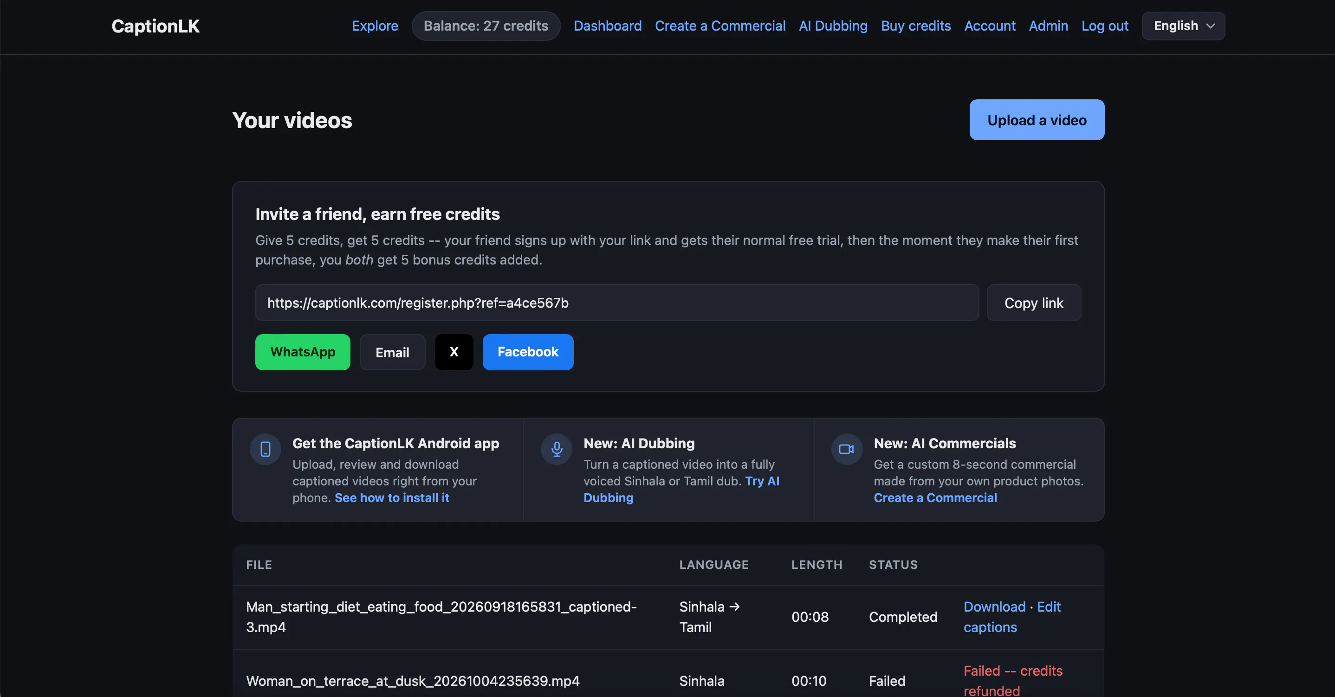Screen dimensions: 1335x697
Task: Download the Man_starting_diet captioned video
Action: [x=994, y=607]
